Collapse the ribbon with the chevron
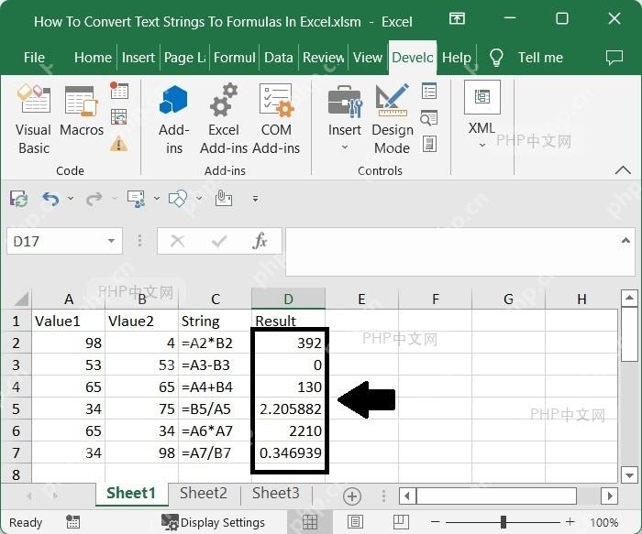The image size is (642, 534). pos(623,169)
